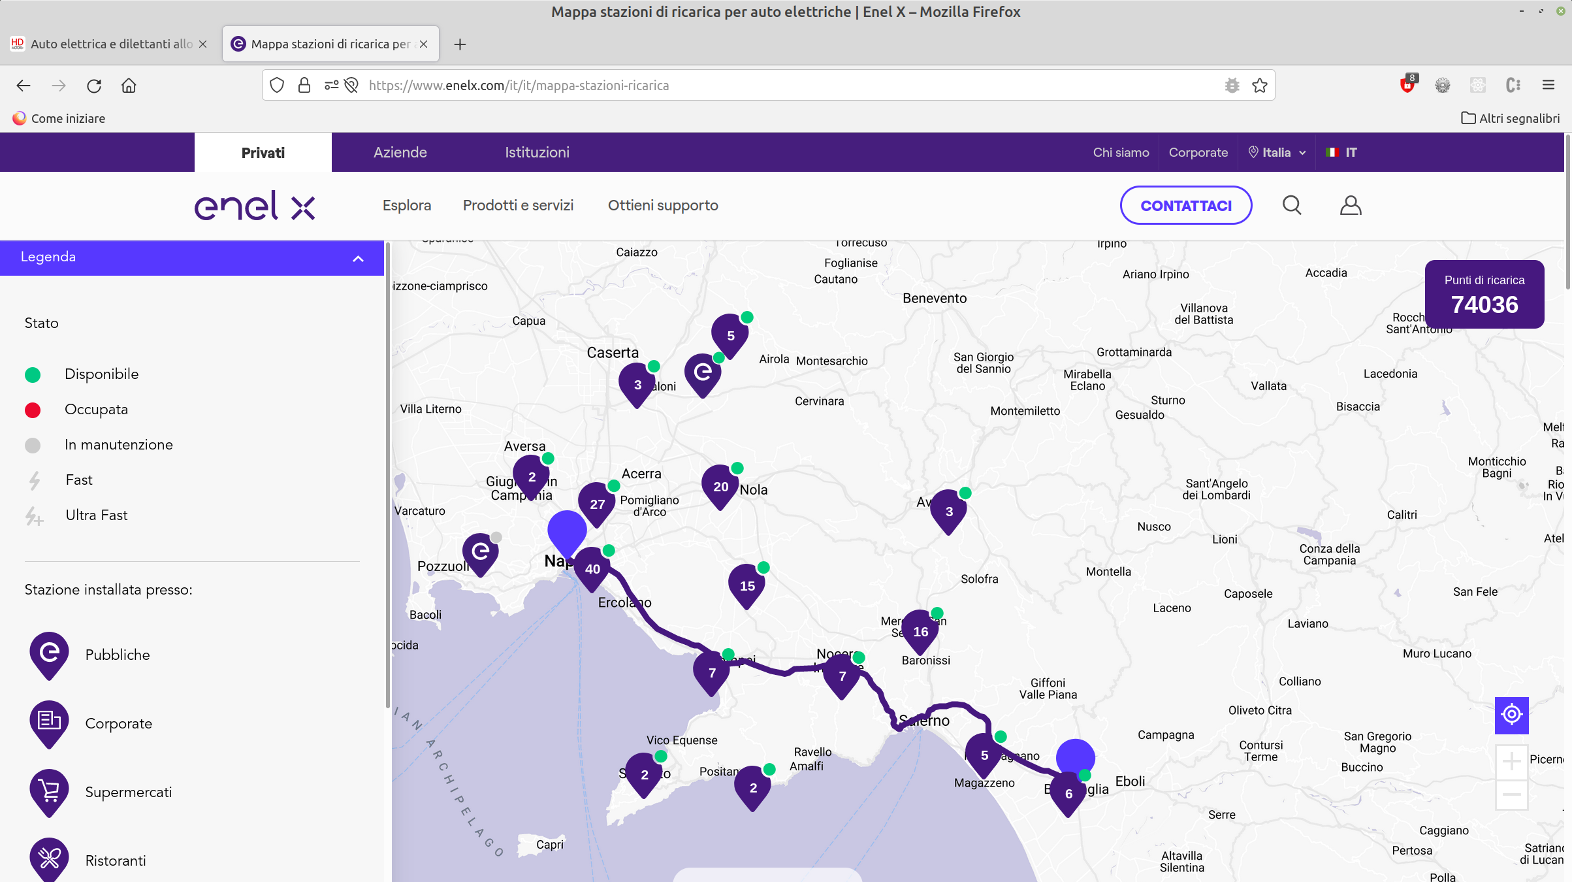Viewport: 1572px width, 882px height.
Task: Click the cluster marker showing 6 near Eboli
Action: coord(1068,794)
